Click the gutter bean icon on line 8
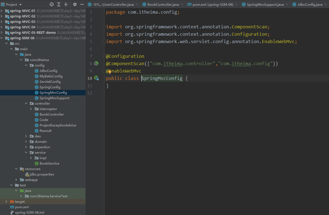 (96, 63)
